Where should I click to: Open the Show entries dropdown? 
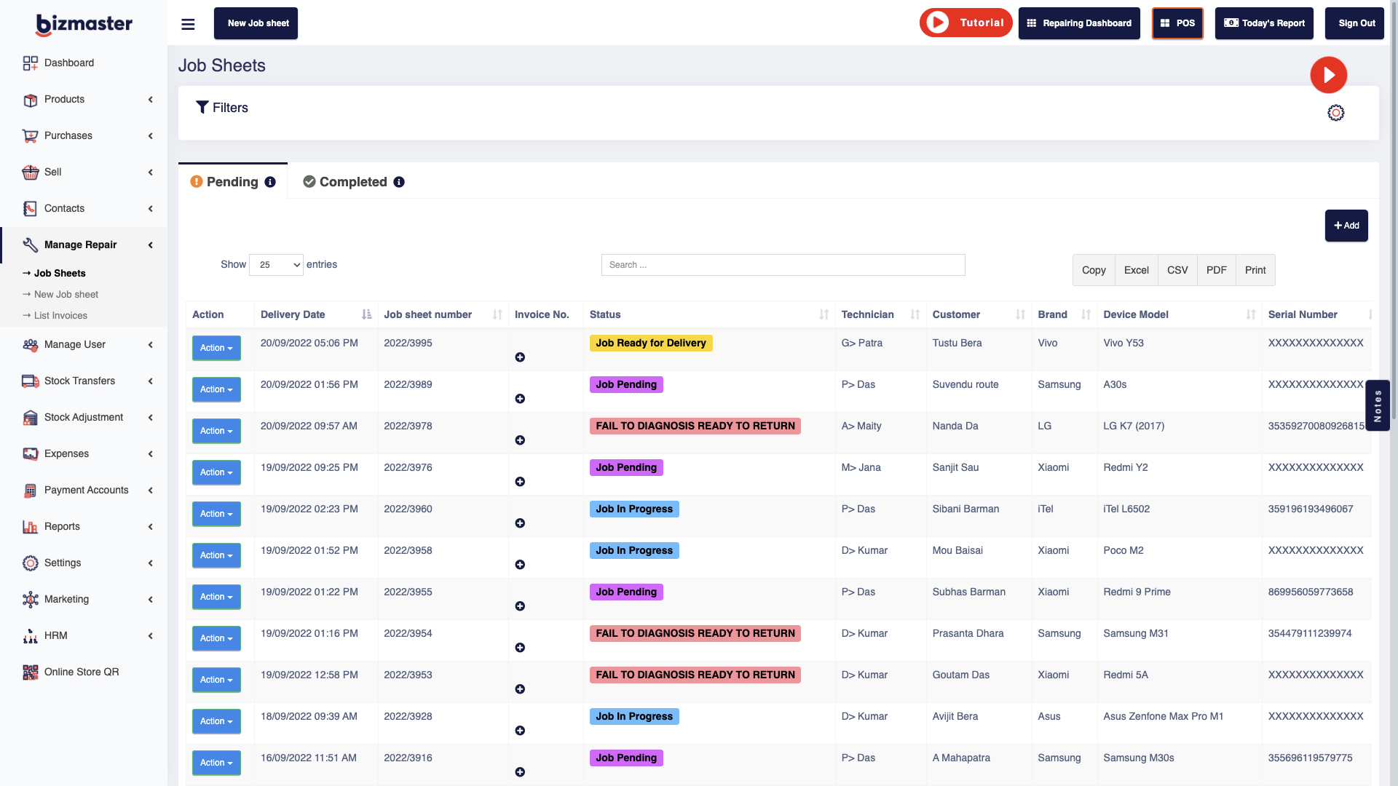pos(276,264)
